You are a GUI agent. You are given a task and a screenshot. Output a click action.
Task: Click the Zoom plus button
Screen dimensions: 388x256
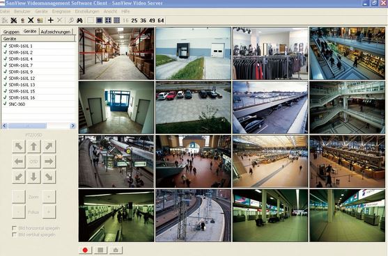[49, 197]
